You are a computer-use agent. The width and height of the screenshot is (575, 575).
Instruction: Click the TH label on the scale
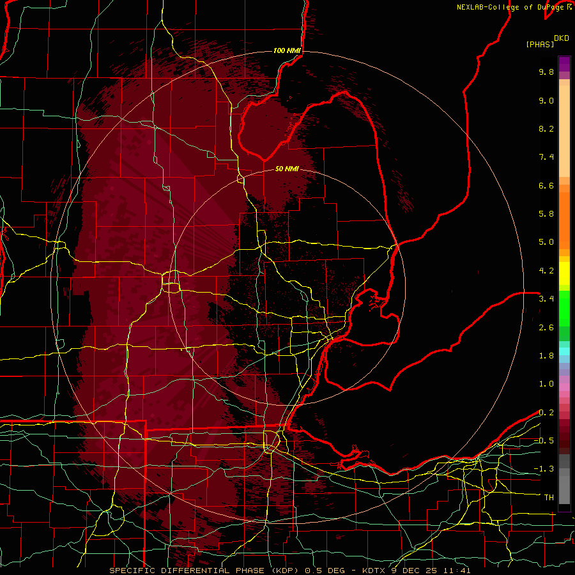[549, 498]
